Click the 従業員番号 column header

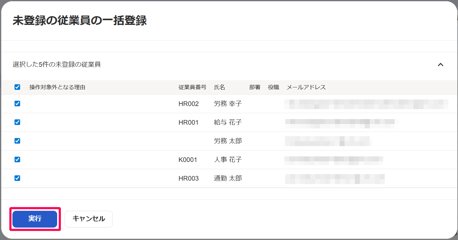[192, 87]
